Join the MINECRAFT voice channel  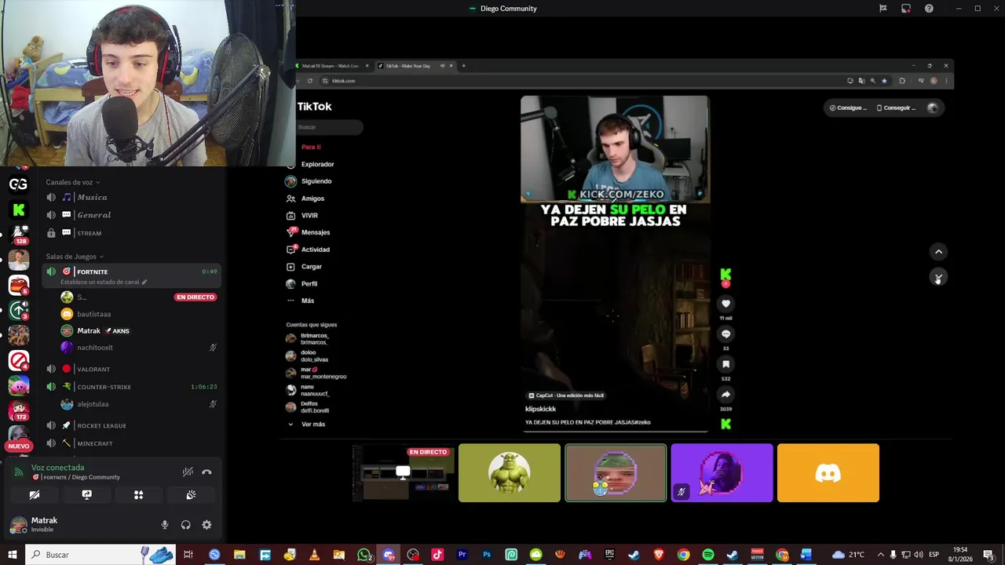pos(130,443)
